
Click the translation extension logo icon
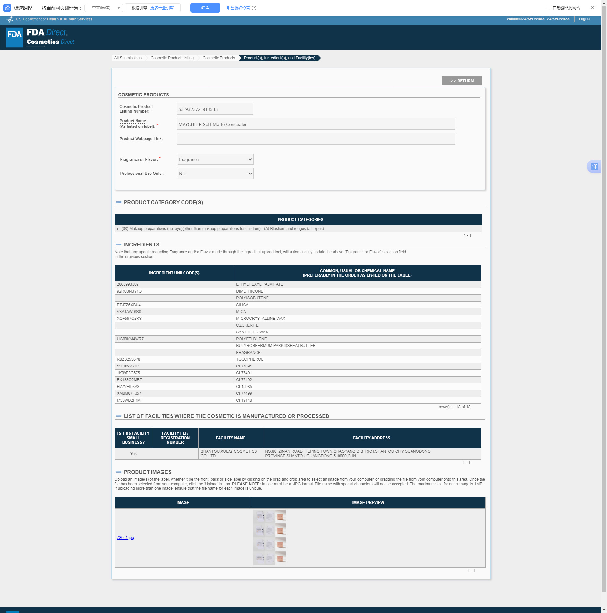click(x=7, y=8)
